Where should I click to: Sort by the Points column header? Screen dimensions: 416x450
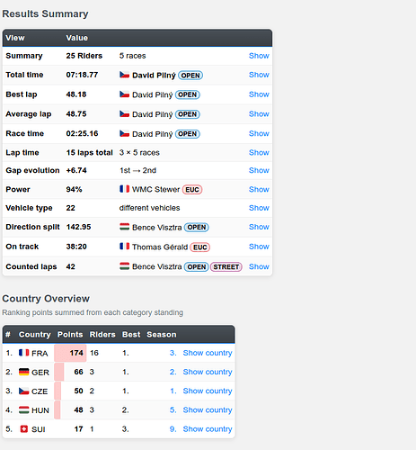tap(70, 335)
